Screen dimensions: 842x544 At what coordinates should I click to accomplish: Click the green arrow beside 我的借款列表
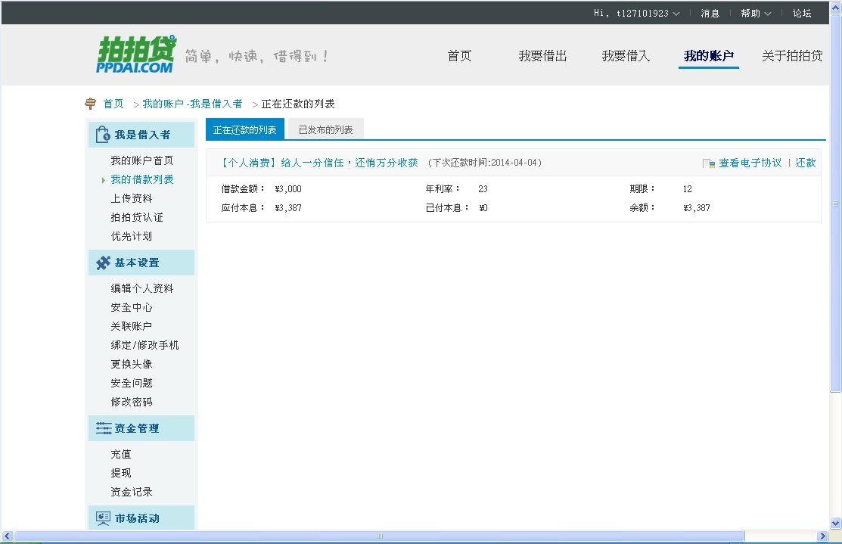(x=103, y=180)
